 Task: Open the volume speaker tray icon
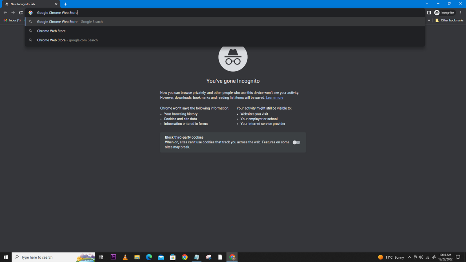[421, 257]
